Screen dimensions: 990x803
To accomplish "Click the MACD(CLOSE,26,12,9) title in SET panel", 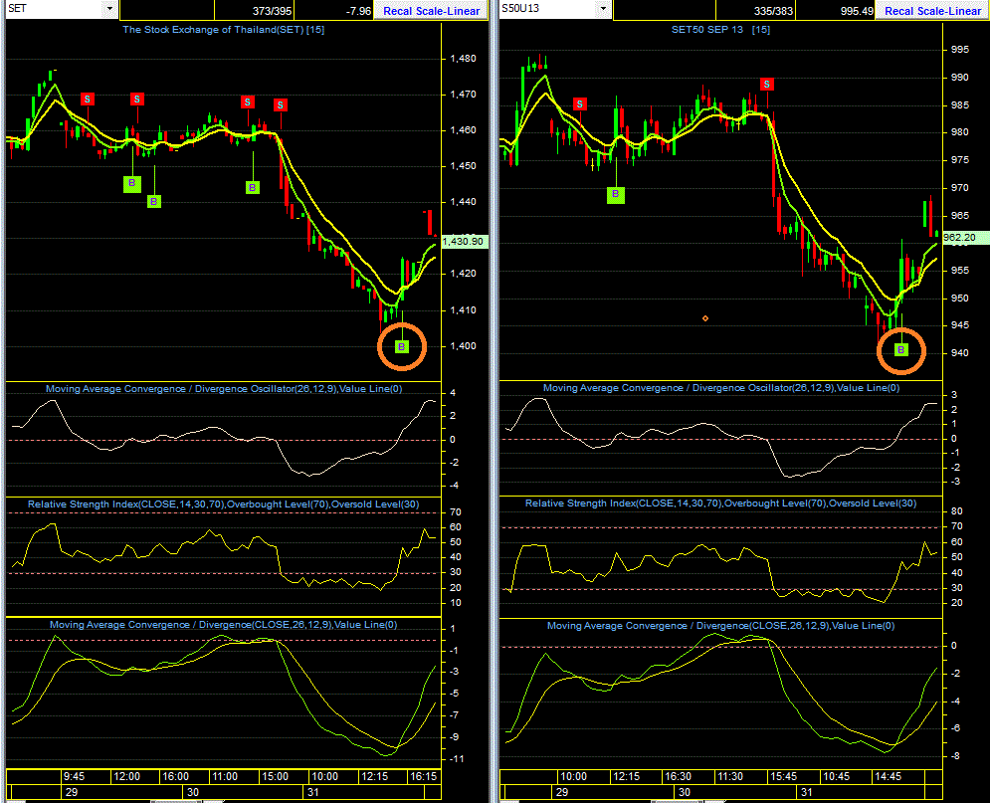I will point(224,624).
